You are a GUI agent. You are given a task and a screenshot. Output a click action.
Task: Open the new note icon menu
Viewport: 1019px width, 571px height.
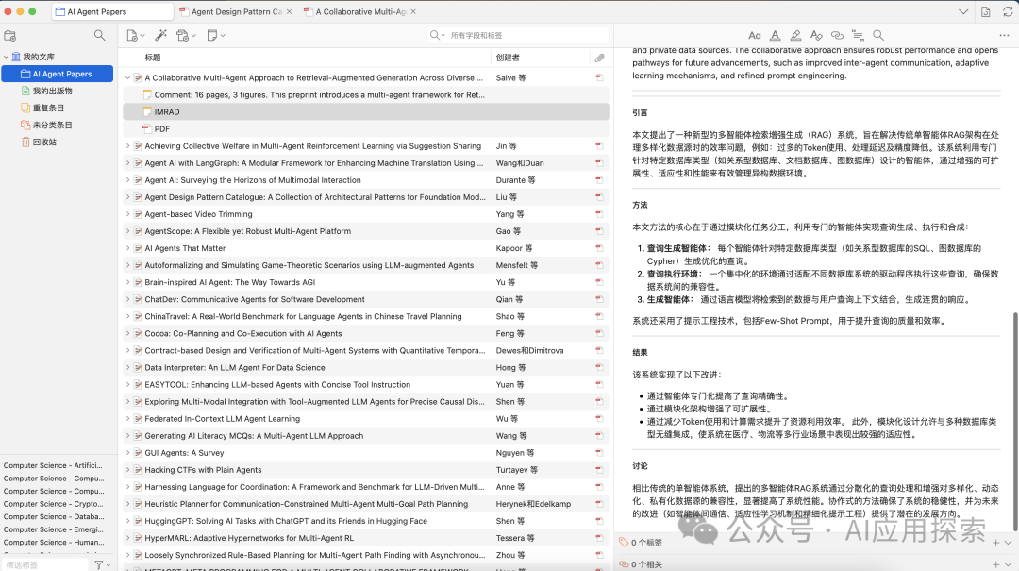(x=215, y=35)
